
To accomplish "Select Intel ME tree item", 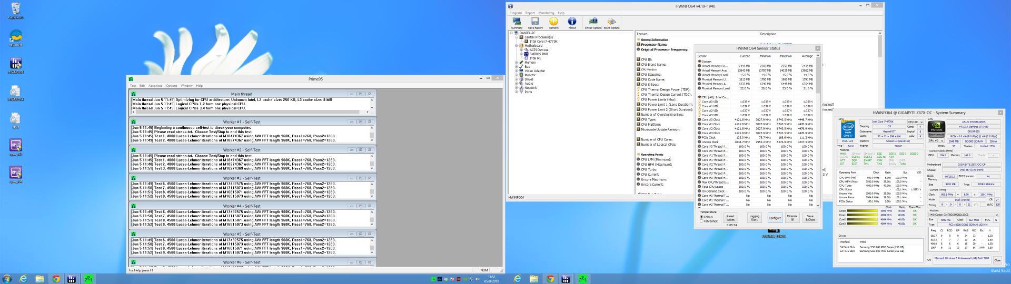I will (535, 58).
